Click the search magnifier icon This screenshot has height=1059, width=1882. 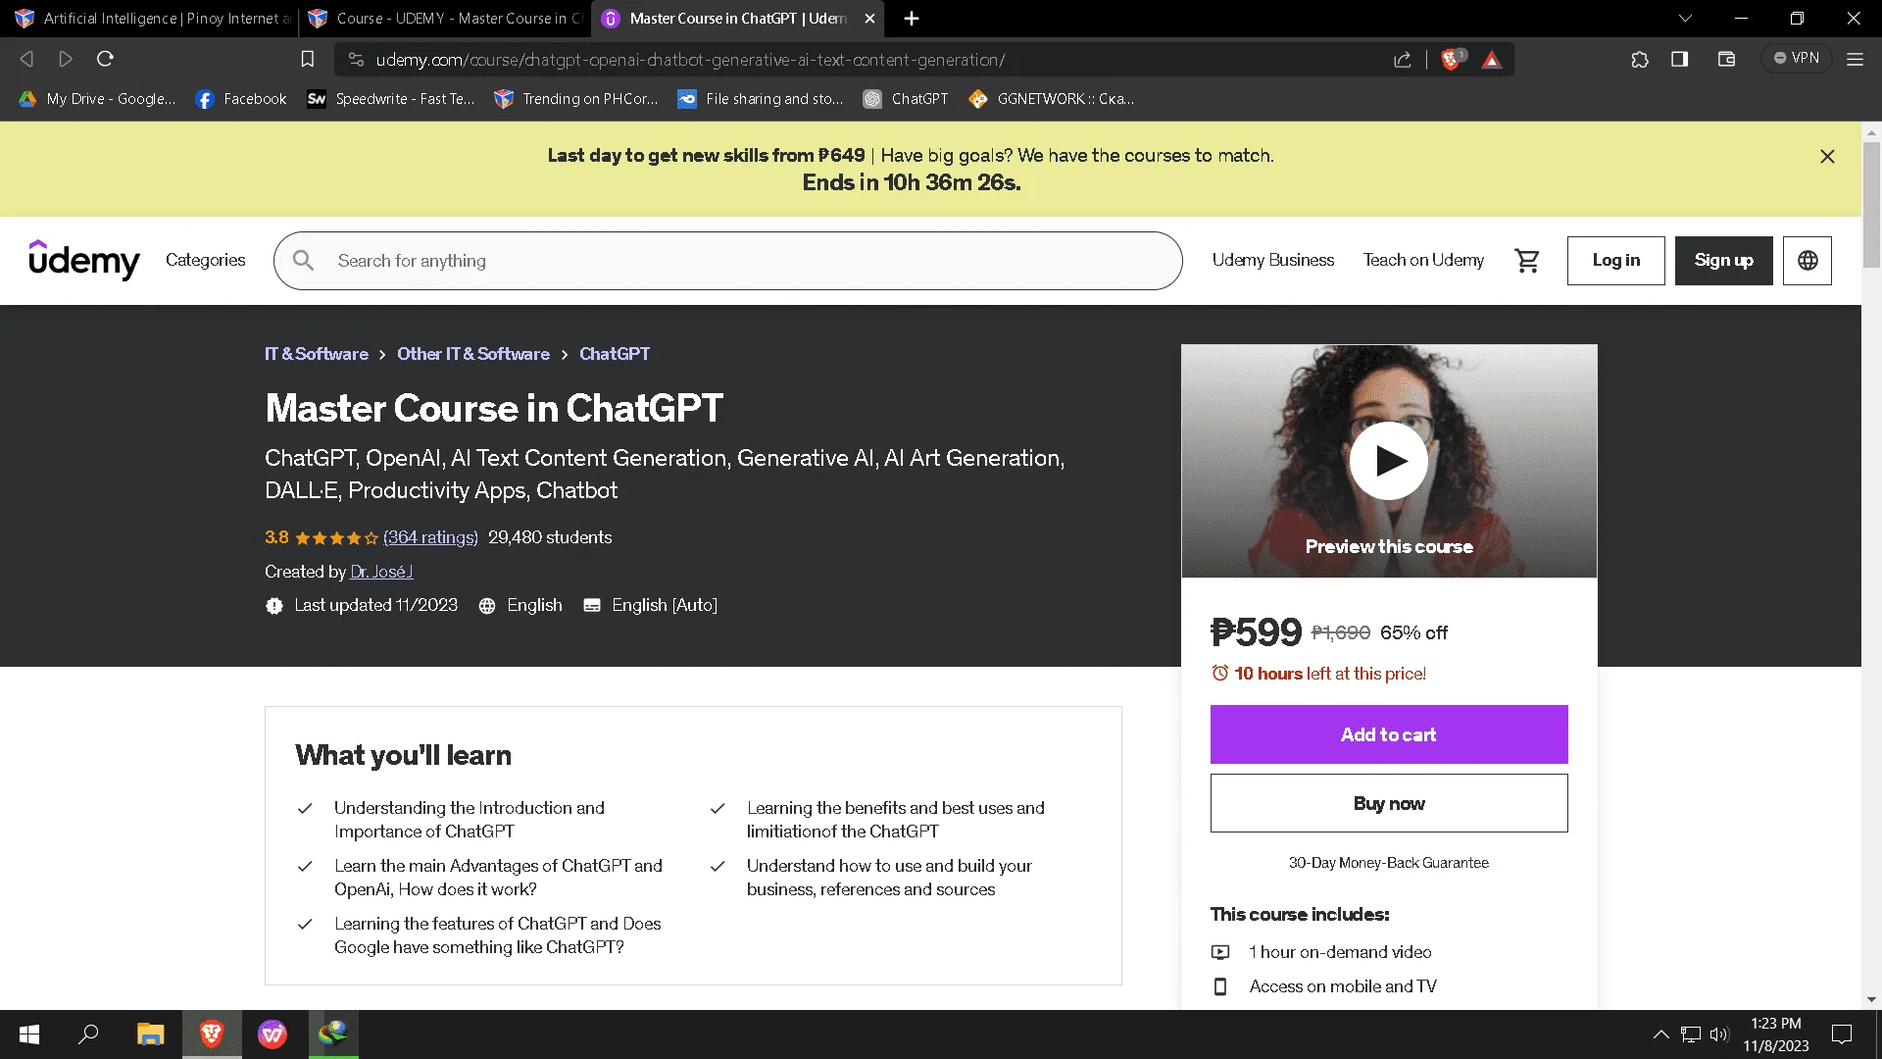tap(304, 261)
